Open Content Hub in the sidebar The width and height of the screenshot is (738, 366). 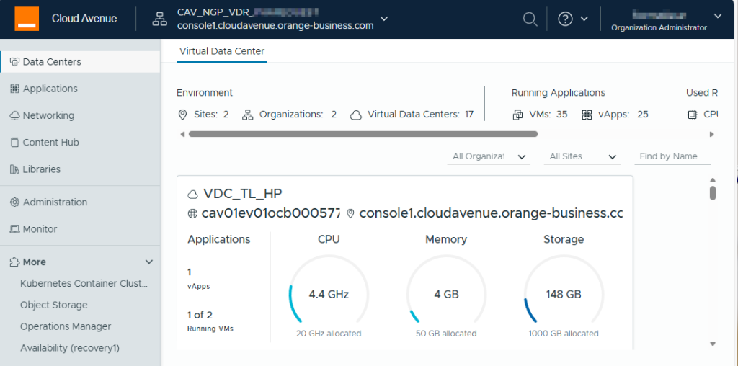point(50,143)
